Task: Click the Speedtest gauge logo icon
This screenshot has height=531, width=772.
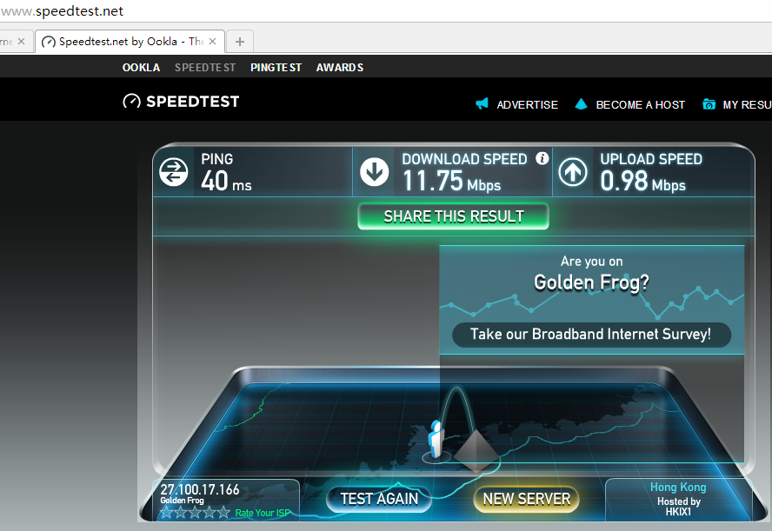Action: click(131, 102)
